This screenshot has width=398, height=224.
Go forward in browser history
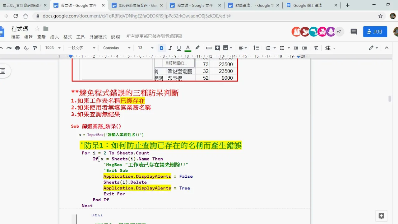pyautogui.click(x=6, y=16)
